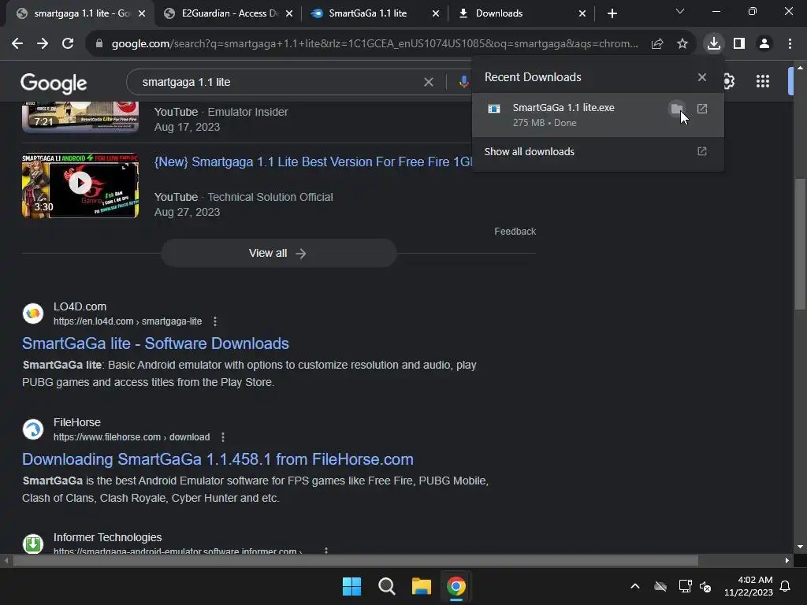Image resolution: width=807 pixels, height=605 pixels.
Task: Open tab search dropdown chevron
Action: [680, 11]
